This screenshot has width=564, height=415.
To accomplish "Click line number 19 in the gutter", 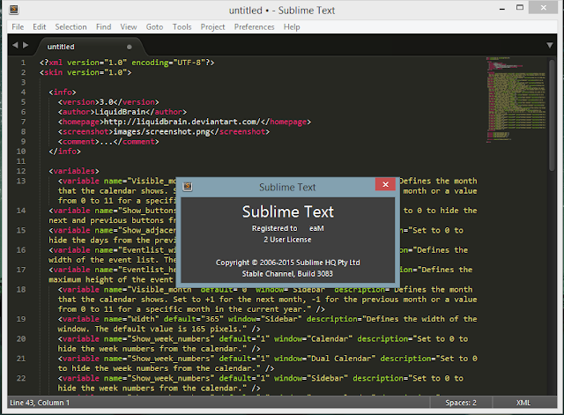I will [21, 319].
